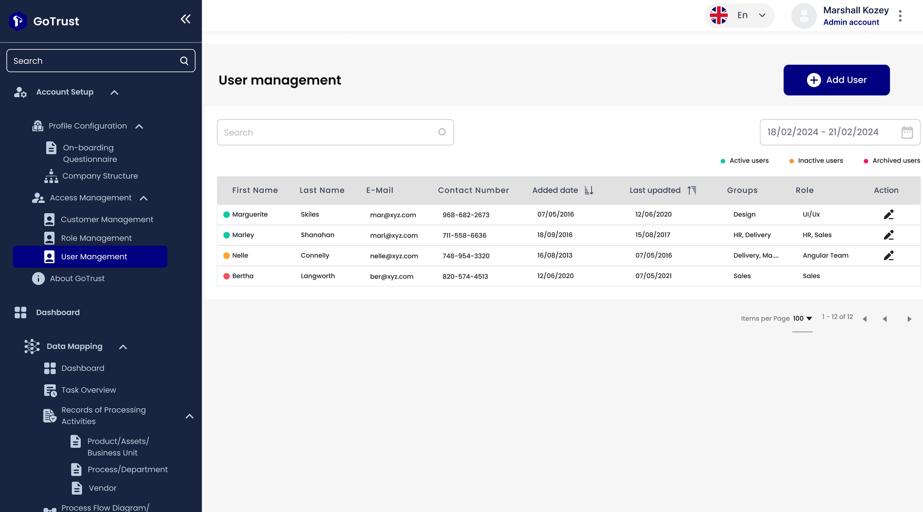Open Customer Management via its user icon
Viewport: 923px width, 512px height.
point(50,219)
